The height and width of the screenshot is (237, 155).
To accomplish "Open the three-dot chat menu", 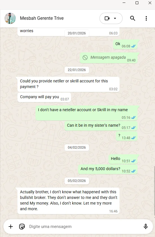I will (146, 18).
